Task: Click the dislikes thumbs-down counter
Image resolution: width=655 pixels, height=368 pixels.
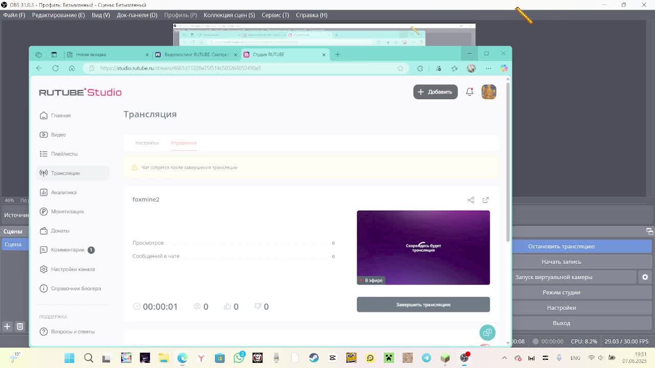Action: pyautogui.click(x=261, y=307)
